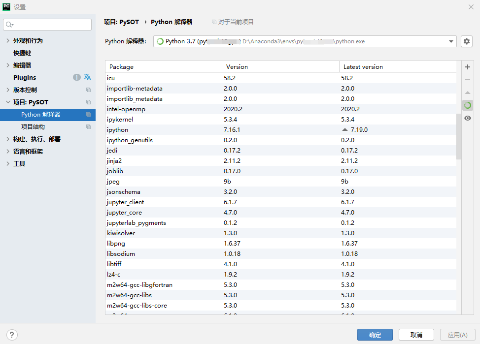Select the m2w64-gcc-libgfortran package row
Viewport: 480px width, 344px height.
click(281, 284)
